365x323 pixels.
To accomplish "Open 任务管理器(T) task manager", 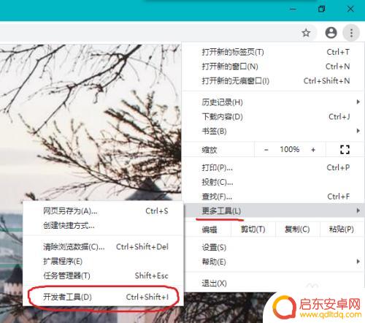I will [103, 275].
